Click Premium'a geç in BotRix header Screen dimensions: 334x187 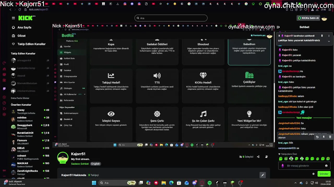[x=258, y=35]
